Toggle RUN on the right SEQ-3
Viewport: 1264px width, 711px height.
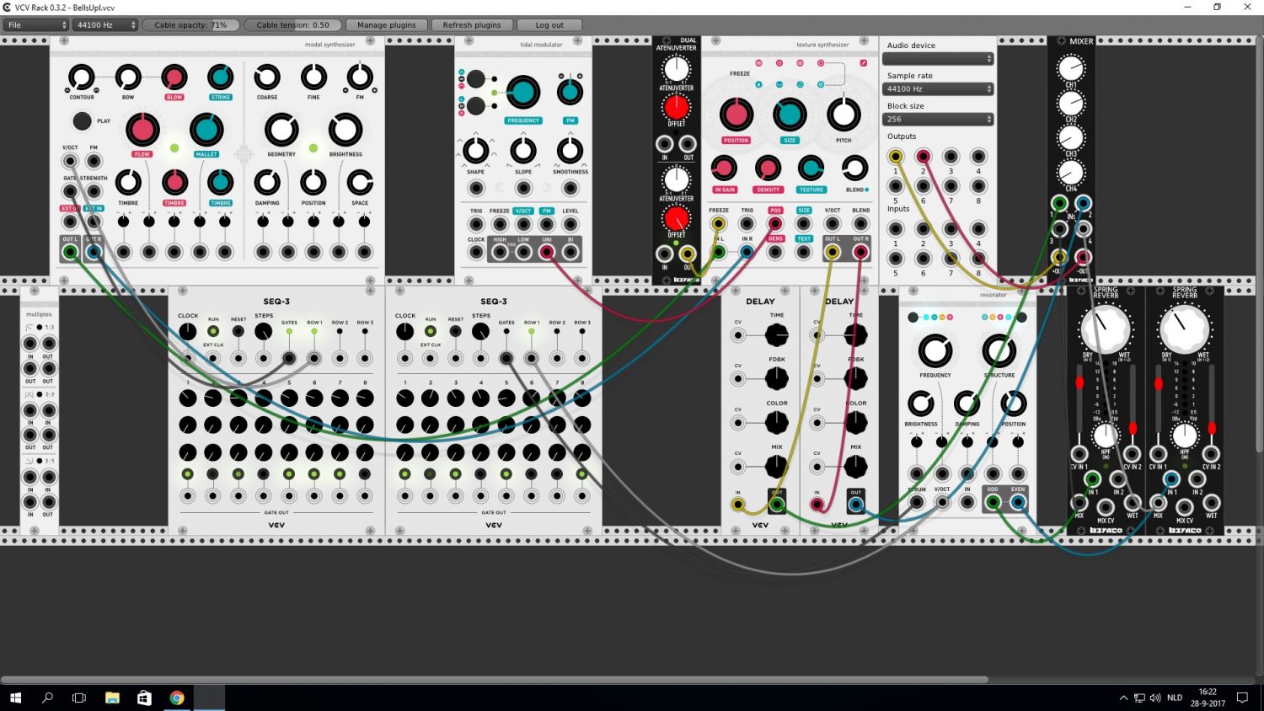pos(431,331)
